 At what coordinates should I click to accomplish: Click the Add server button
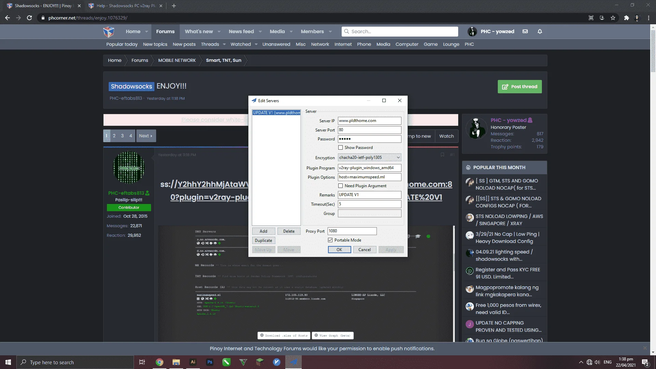coord(263,231)
